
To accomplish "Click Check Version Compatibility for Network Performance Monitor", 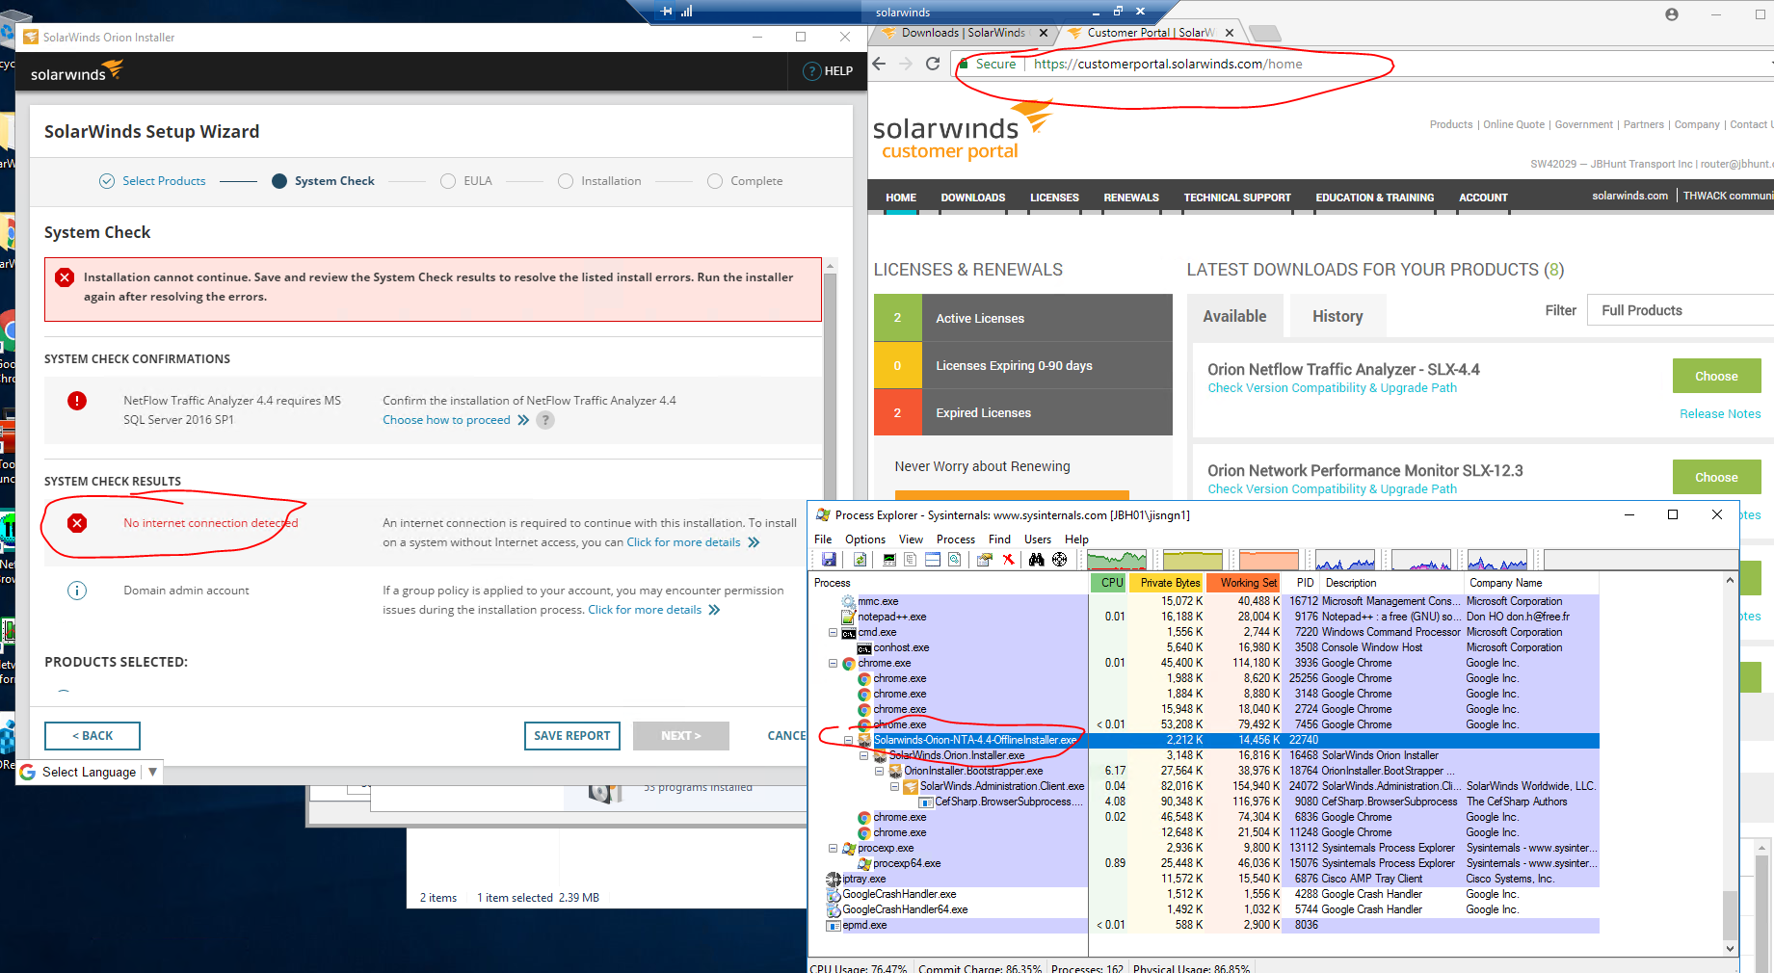I will point(1333,489).
